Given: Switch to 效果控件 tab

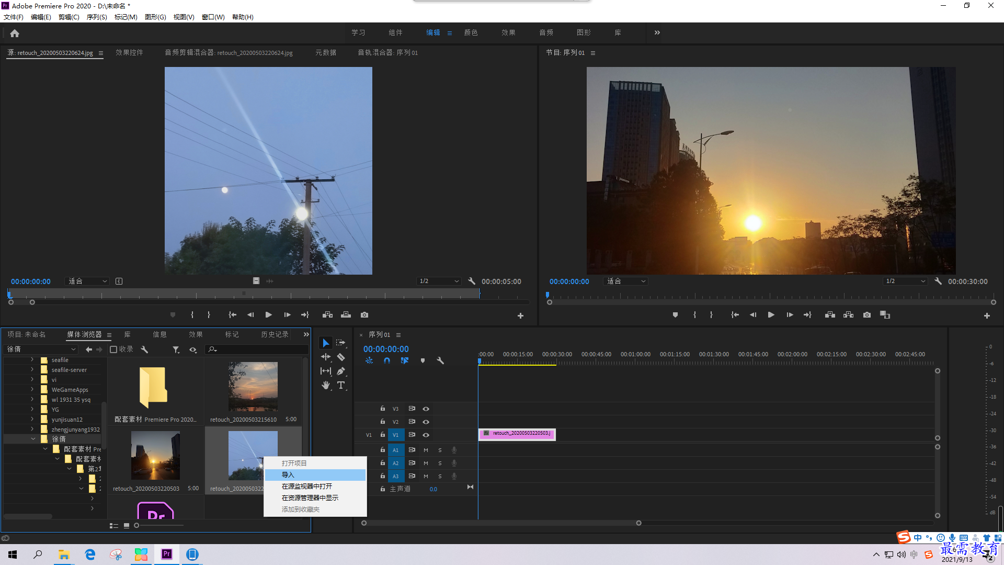Looking at the screenshot, I should point(129,53).
